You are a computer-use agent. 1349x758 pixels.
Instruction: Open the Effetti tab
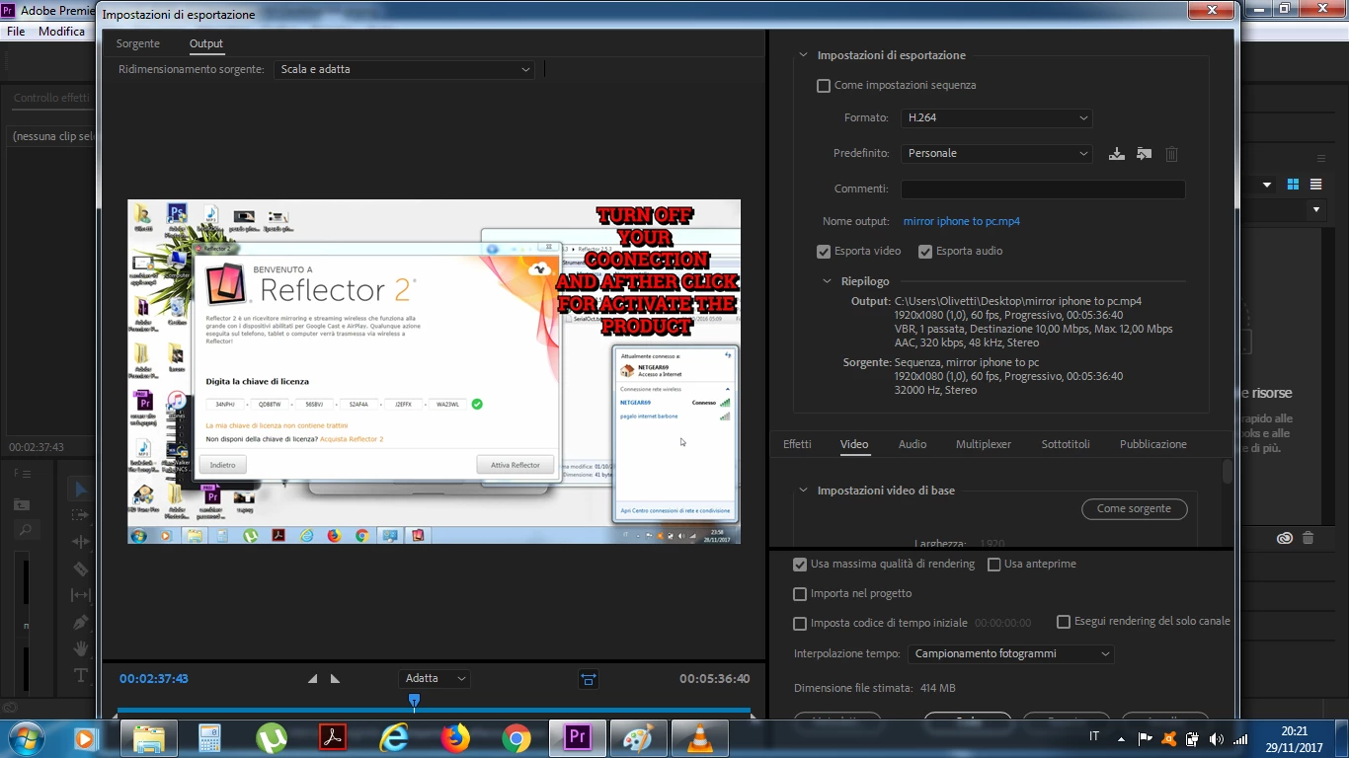click(797, 444)
